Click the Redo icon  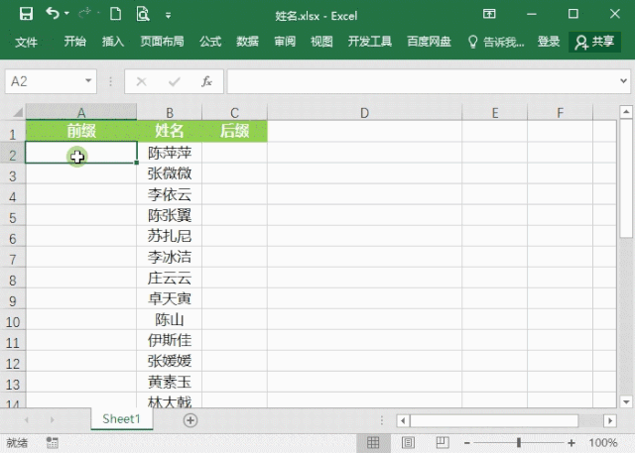coord(85,14)
